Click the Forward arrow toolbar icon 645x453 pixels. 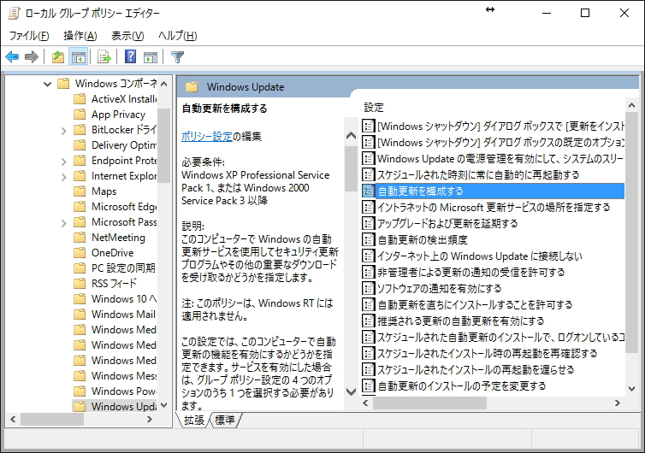coord(32,56)
